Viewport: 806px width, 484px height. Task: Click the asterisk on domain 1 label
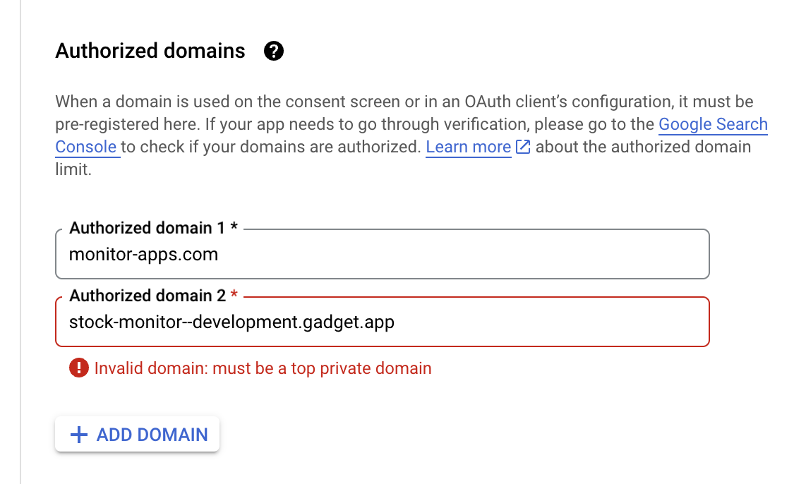pyautogui.click(x=234, y=229)
